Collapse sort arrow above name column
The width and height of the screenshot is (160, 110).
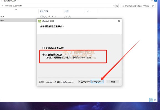click(16, 9)
